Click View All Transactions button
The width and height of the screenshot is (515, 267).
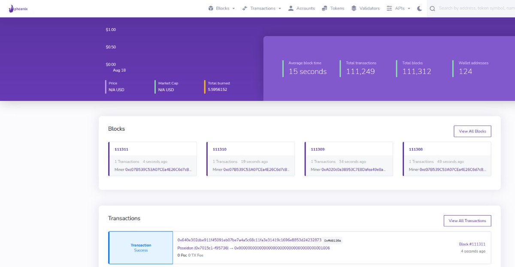tap(467, 221)
